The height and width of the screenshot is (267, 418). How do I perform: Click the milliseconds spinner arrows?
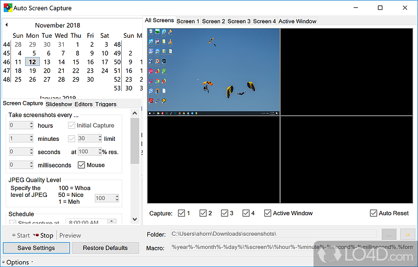coord(31,165)
